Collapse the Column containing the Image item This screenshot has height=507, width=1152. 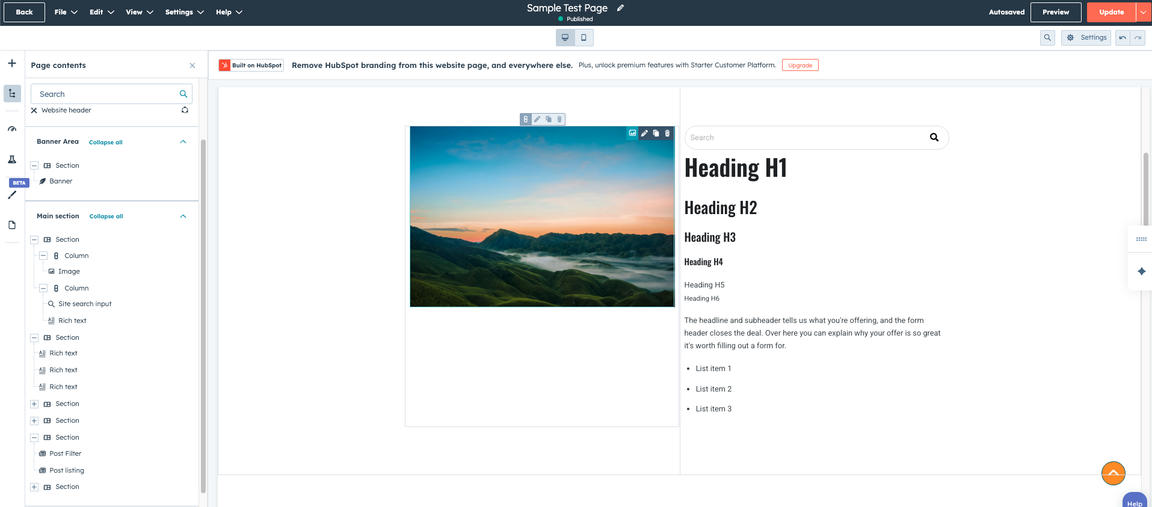pyautogui.click(x=43, y=256)
